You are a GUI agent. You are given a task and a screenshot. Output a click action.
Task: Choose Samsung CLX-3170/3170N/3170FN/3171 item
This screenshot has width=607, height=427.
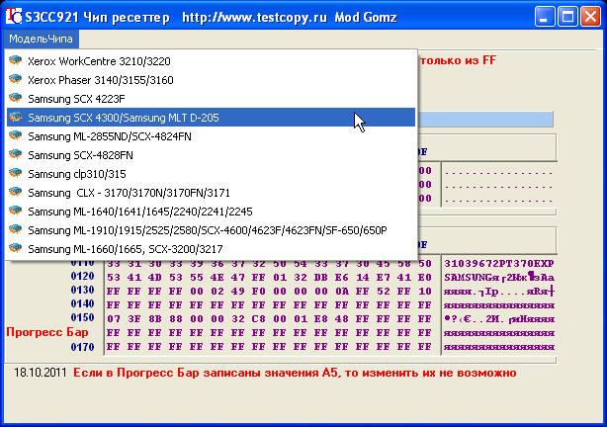tap(129, 193)
